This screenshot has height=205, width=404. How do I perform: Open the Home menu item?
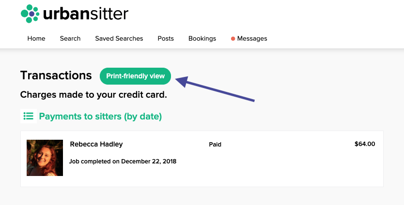click(36, 38)
